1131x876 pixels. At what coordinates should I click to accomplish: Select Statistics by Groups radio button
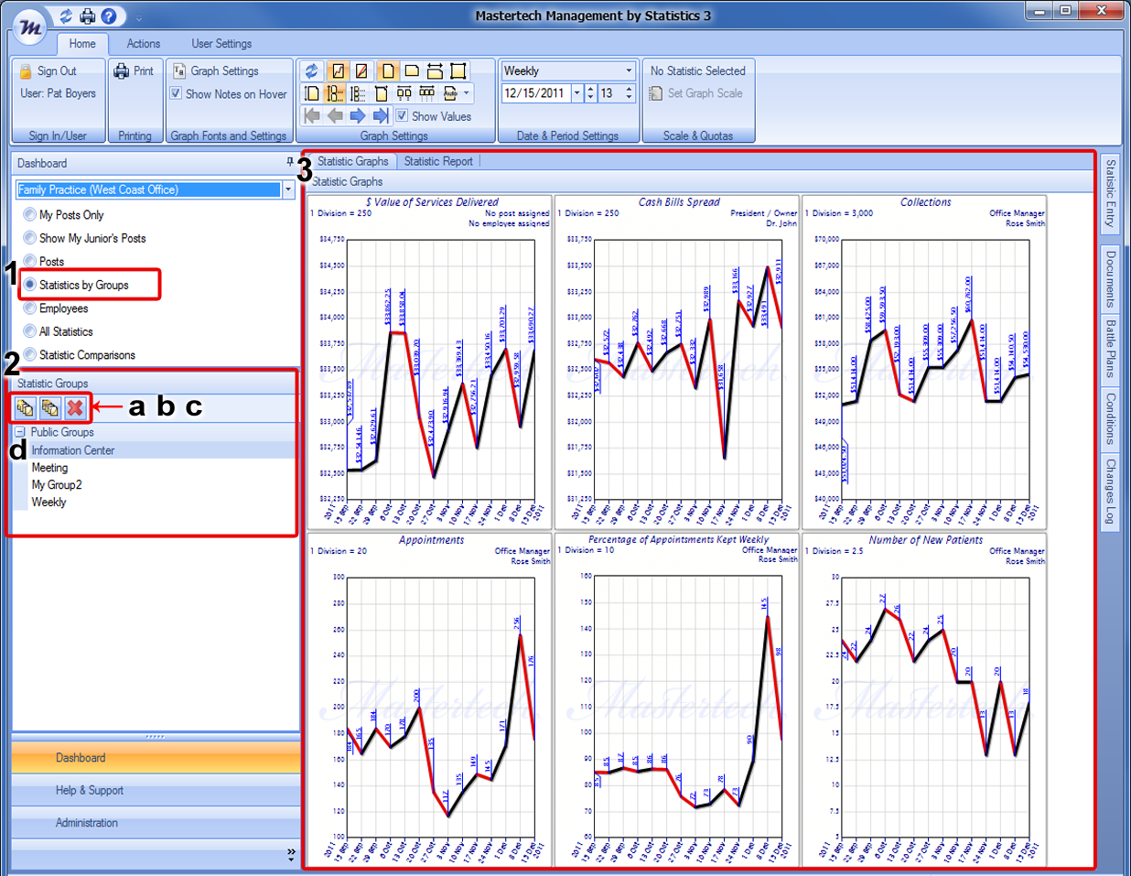coord(30,285)
